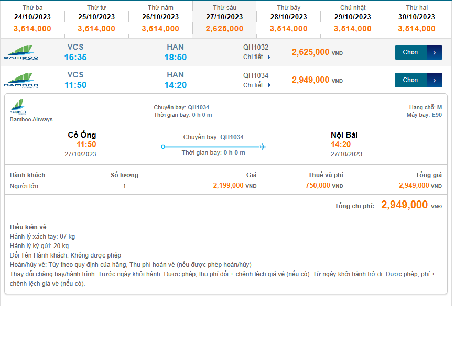Click Bamboo Airways logo in flight details

point(18,107)
